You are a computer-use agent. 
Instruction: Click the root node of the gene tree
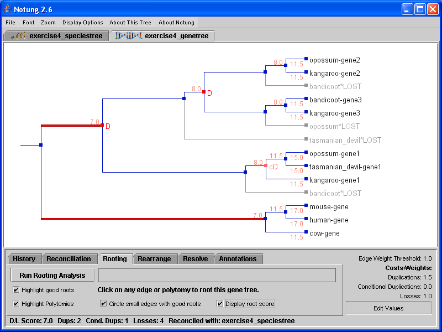[41, 145]
